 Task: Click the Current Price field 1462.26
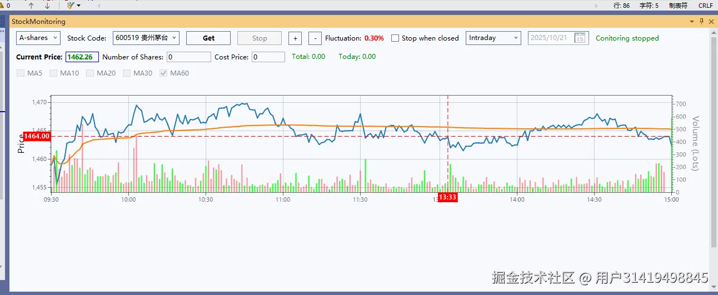pyautogui.click(x=82, y=57)
